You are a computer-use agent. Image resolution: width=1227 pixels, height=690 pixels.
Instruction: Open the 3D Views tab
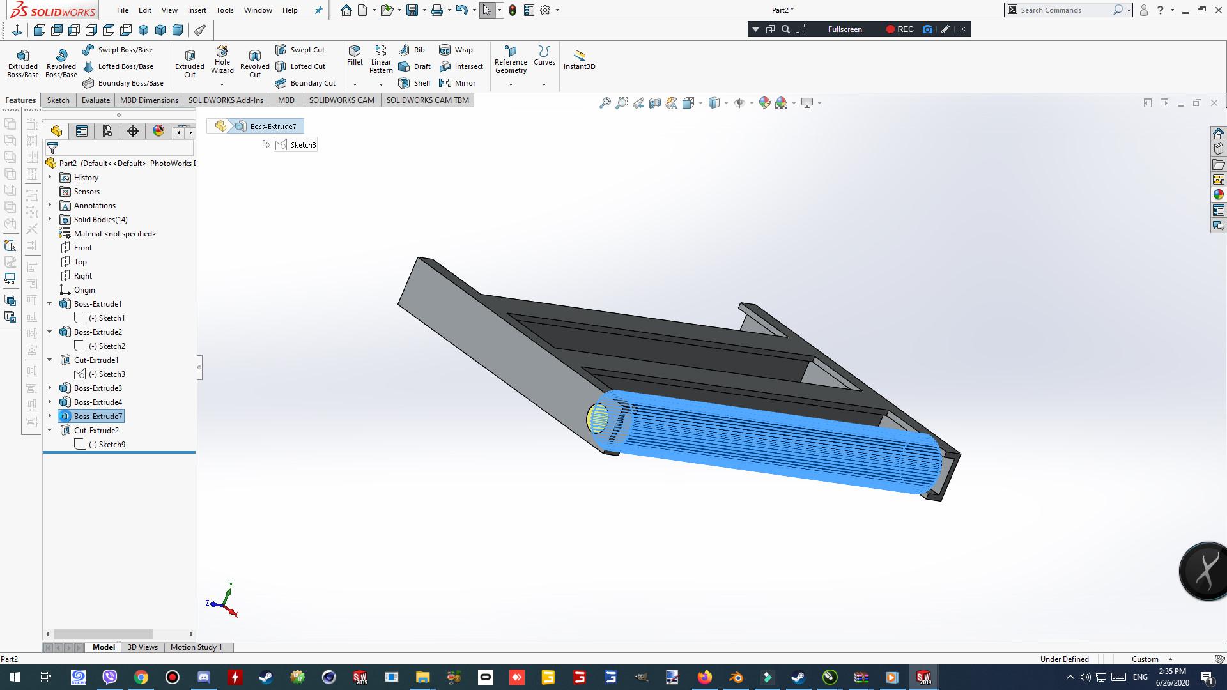143,647
